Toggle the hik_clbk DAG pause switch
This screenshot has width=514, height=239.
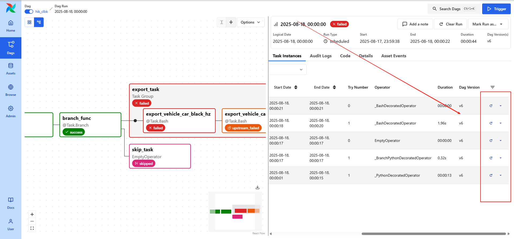click(29, 12)
